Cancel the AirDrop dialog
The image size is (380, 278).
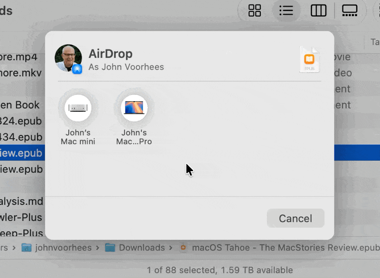pos(295,219)
